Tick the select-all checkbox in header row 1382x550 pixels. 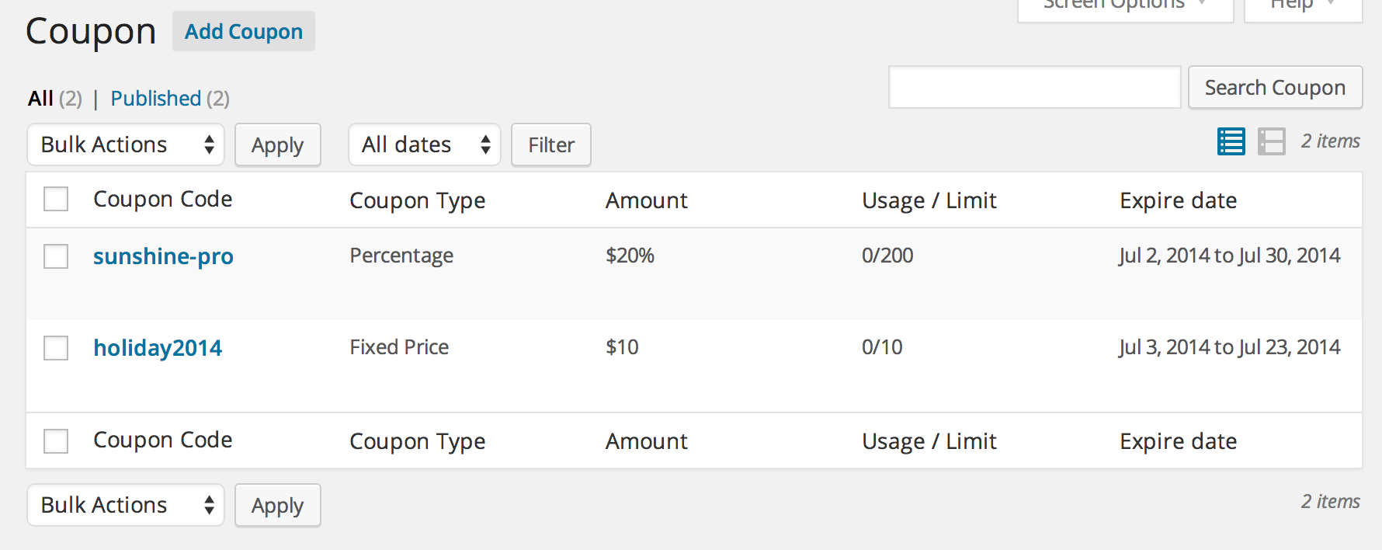click(x=56, y=199)
